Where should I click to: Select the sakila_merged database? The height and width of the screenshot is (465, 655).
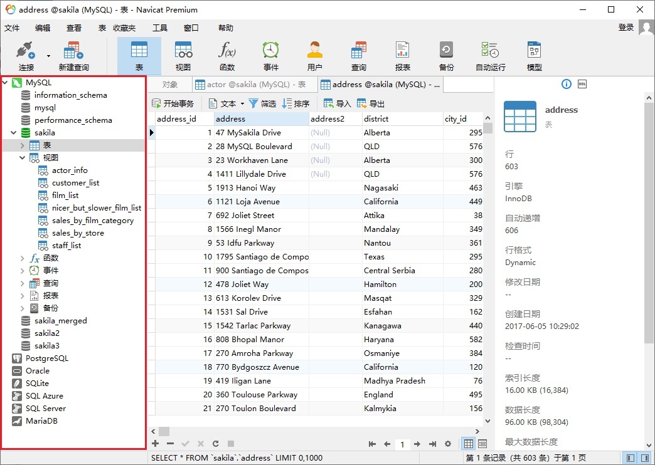point(61,321)
